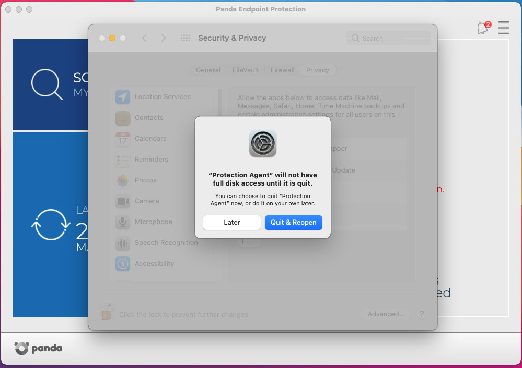Click the lock icon to prevent changes
This screenshot has width=522, height=368.
(107, 312)
